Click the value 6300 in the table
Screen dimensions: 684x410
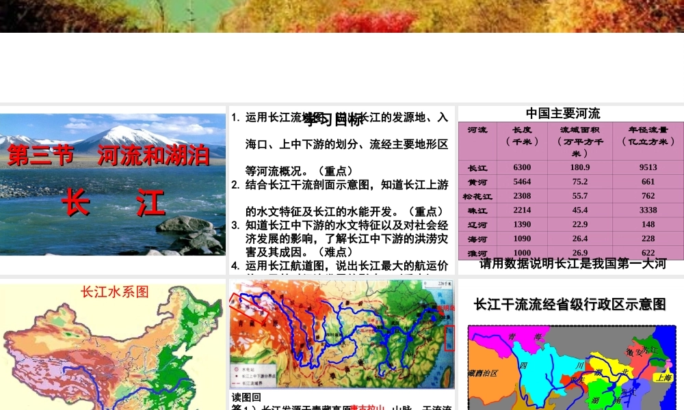point(522,167)
